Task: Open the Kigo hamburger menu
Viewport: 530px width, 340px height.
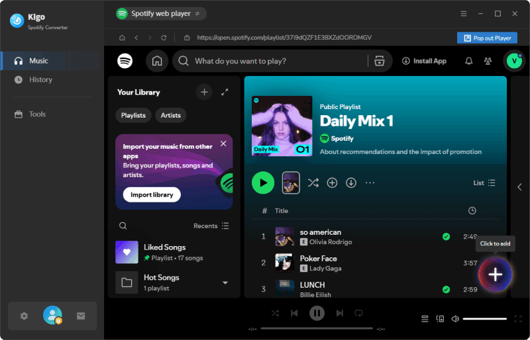Action: coord(464,13)
